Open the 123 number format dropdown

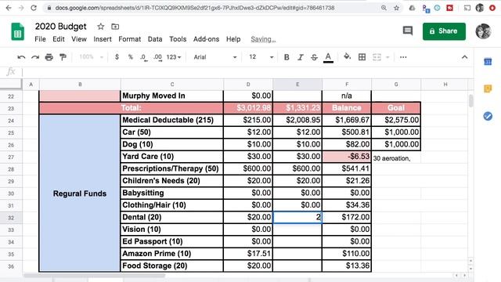tap(174, 57)
